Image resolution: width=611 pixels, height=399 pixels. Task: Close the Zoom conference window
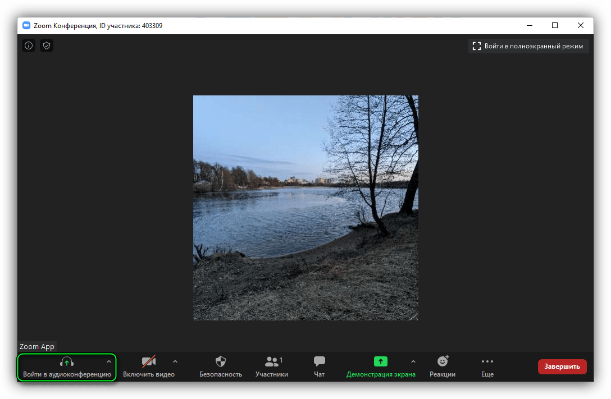pos(581,25)
